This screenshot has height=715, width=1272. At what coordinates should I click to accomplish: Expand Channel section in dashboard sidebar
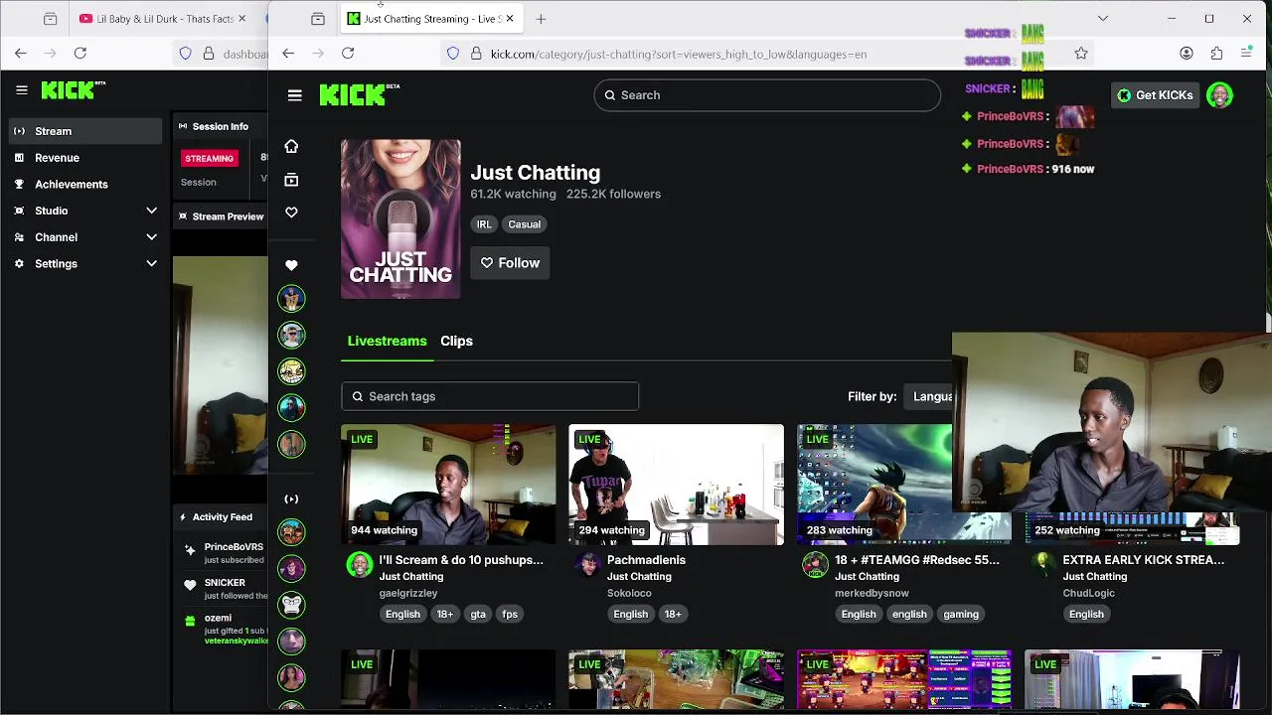coord(151,237)
